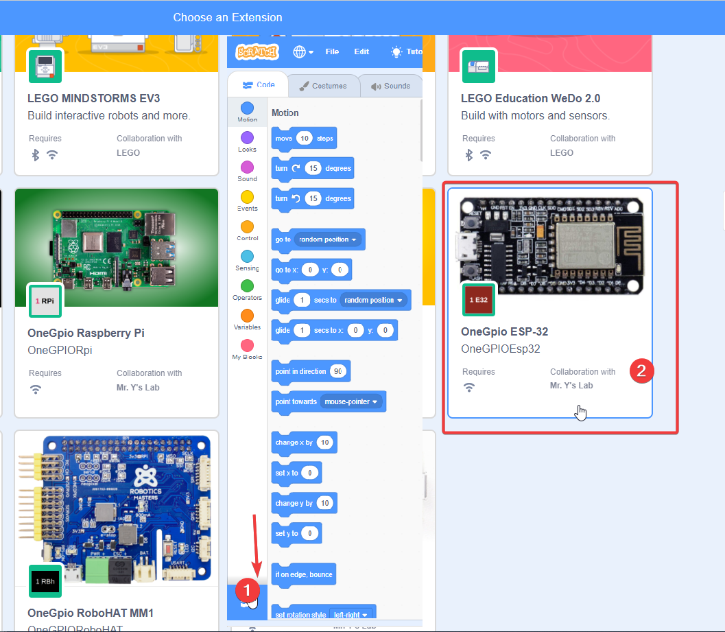Image resolution: width=725 pixels, height=632 pixels.
Task: Open glide secs to random position dropdown
Action: pos(374,301)
